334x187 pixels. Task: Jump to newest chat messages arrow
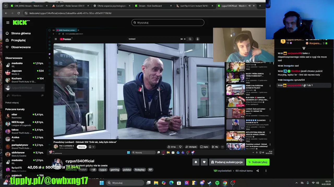tap(304, 48)
